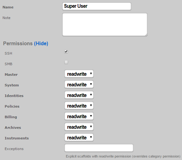Click the Billing dropdown arrow

(91, 116)
